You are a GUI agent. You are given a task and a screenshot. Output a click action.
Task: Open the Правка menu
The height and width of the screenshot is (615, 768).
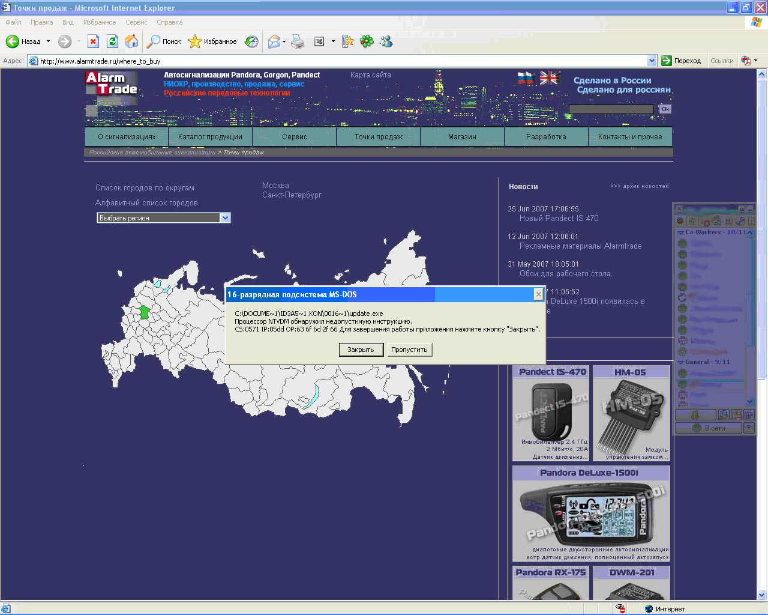(42, 22)
